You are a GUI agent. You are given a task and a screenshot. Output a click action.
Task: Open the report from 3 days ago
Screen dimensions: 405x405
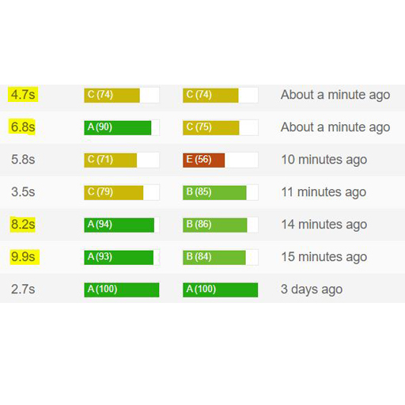pyautogui.click(x=312, y=290)
